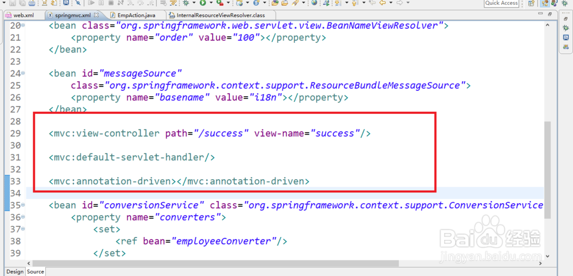Viewport: 573px width, 276px height.
Task: Click the Save toolbar icon
Action: pyautogui.click(x=13, y=3)
